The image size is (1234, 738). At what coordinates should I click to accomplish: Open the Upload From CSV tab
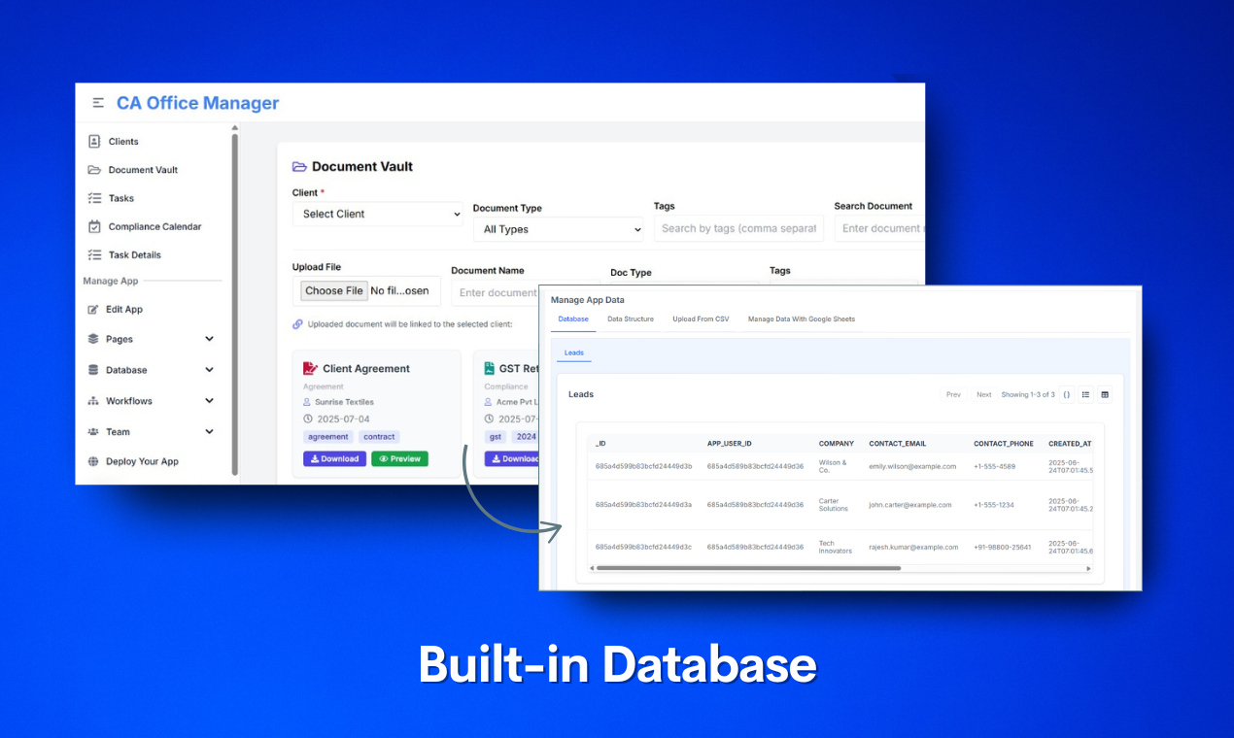701,318
